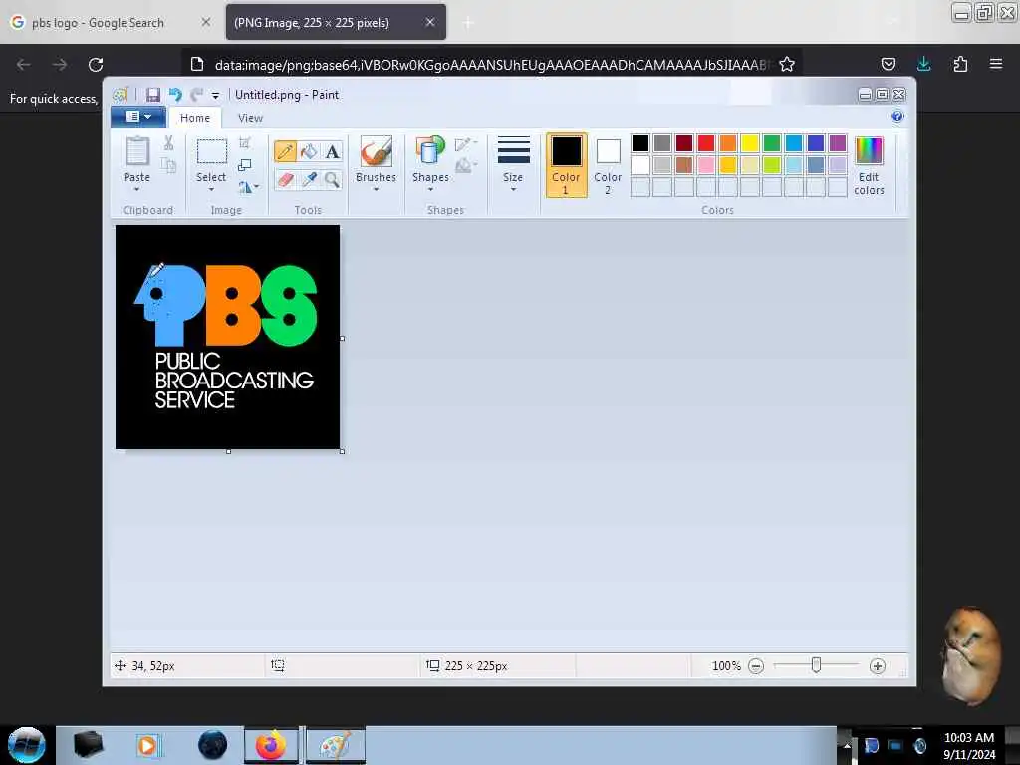The image size is (1020, 765).
Task: Bookmark this page with the star icon
Action: (x=787, y=65)
